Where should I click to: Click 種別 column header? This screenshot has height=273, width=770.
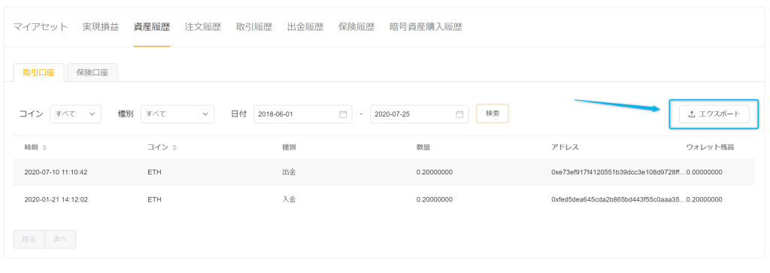coord(289,147)
